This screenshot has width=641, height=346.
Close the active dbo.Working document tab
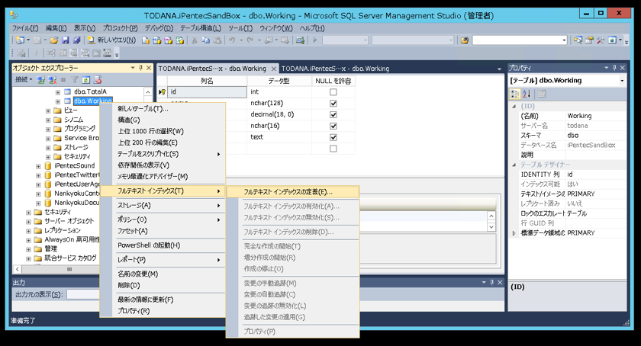pos(273,69)
